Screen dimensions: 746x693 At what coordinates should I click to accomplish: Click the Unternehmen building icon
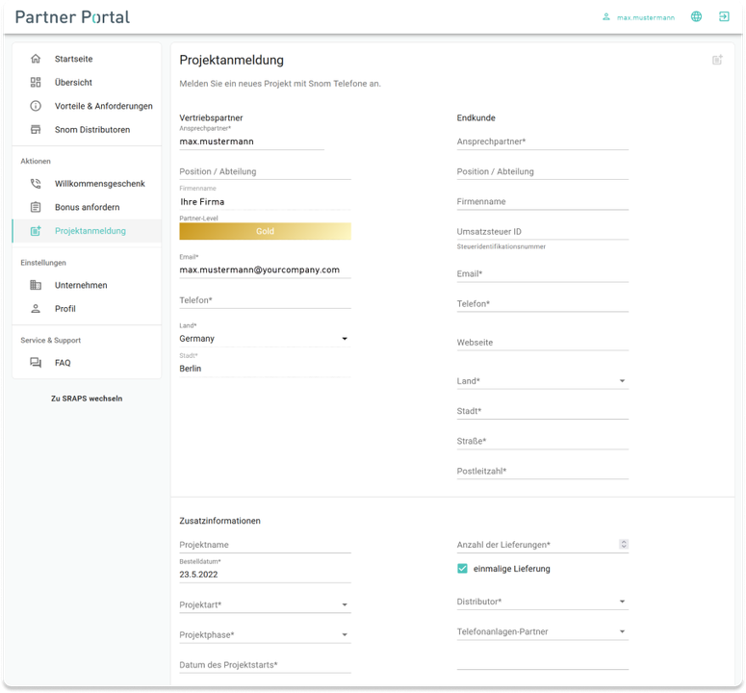click(36, 286)
